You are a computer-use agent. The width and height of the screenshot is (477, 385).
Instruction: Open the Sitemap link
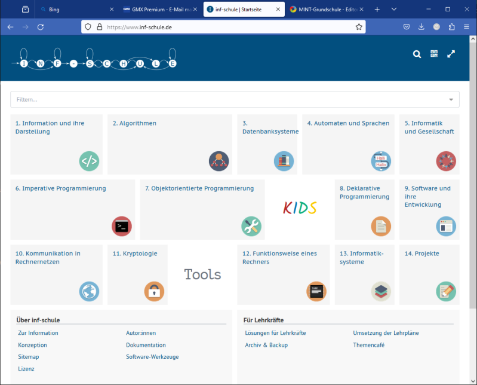tap(29, 357)
